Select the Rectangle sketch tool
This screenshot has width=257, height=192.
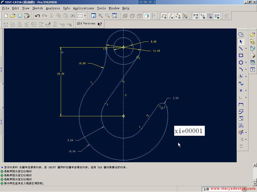[241, 55]
